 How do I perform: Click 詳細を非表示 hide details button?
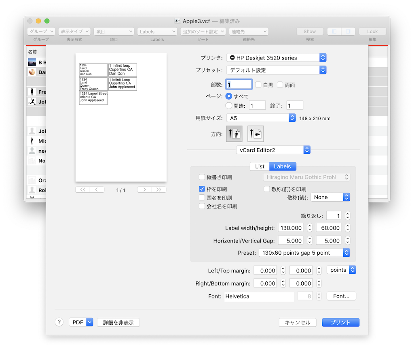118,322
